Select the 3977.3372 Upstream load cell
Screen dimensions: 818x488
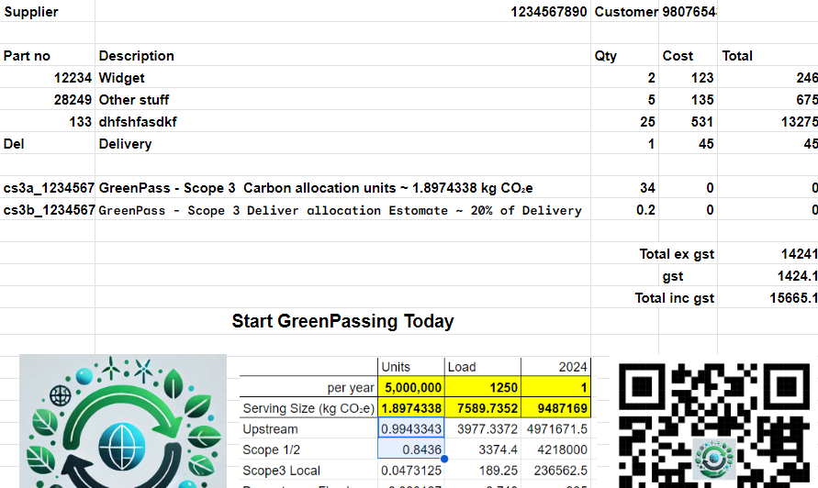tap(483, 428)
